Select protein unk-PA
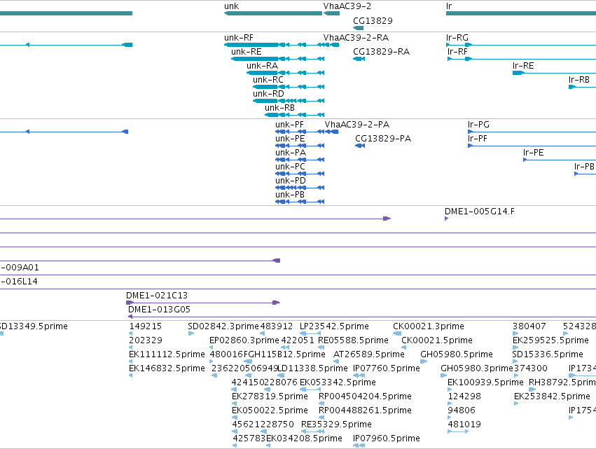 pos(300,160)
